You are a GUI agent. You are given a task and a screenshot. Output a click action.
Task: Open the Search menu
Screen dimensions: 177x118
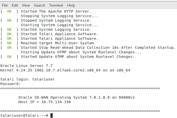(x=40, y=5)
